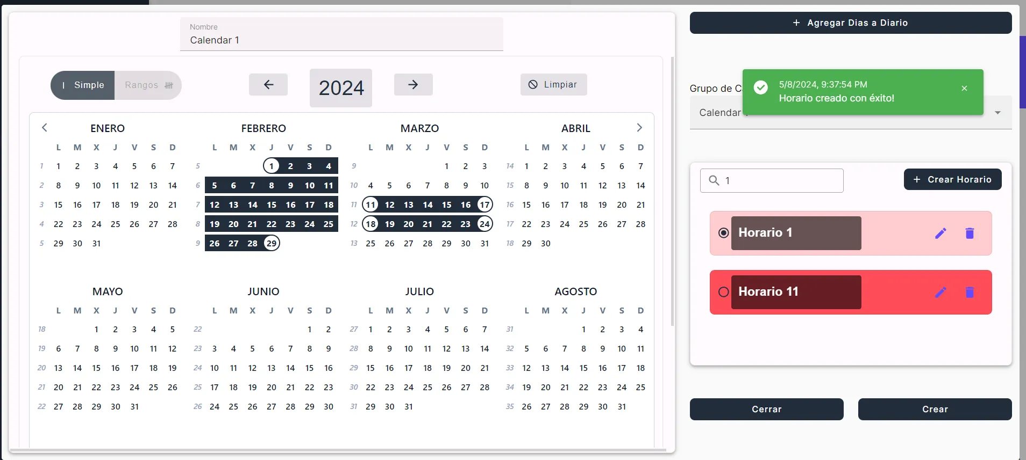Click the Nombre input field
Viewport: 1026px width, 460px height.
(341, 40)
